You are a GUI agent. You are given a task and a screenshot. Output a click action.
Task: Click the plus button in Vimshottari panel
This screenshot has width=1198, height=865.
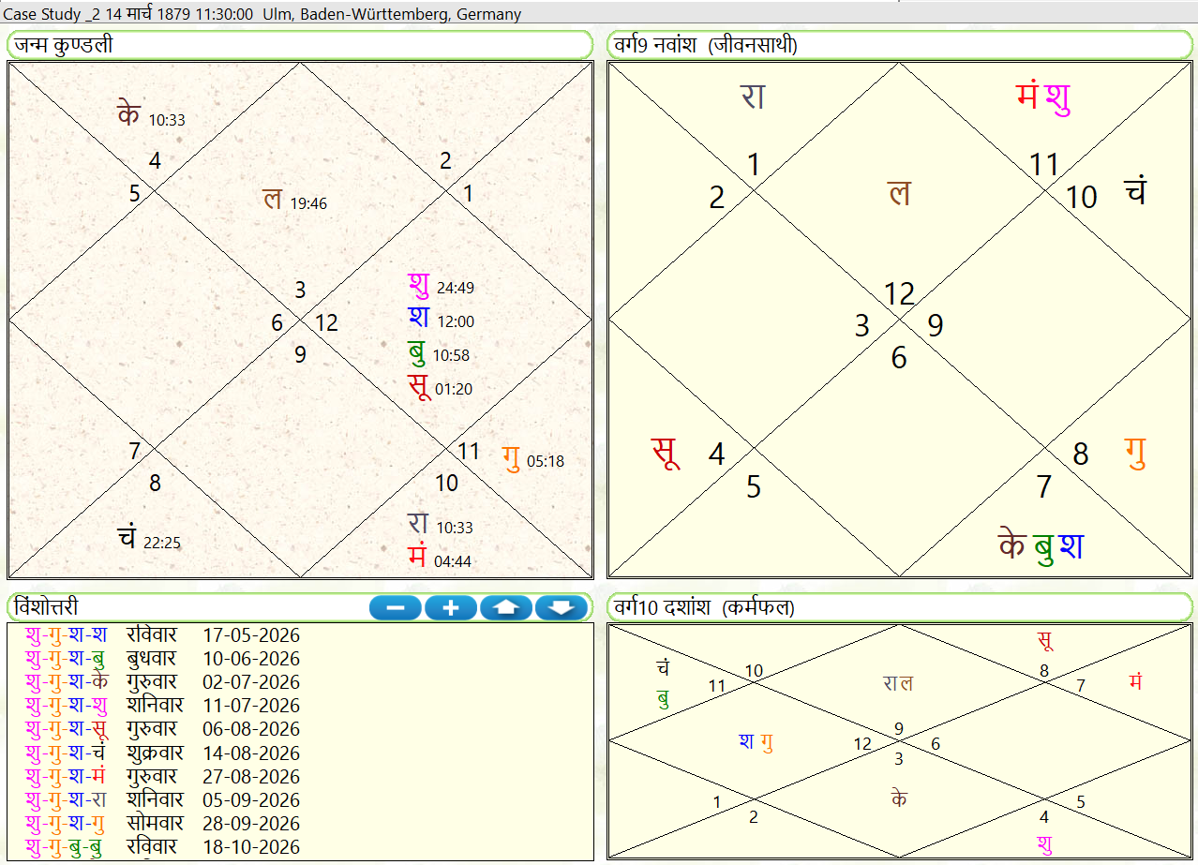451,608
